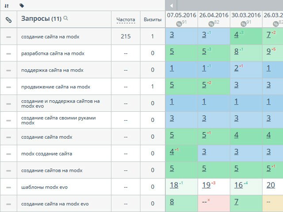Image resolution: width=283 pixels, height=212 pixels.
Task: Click percent icon under 26.04.2016
Action: tap(211, 23)
